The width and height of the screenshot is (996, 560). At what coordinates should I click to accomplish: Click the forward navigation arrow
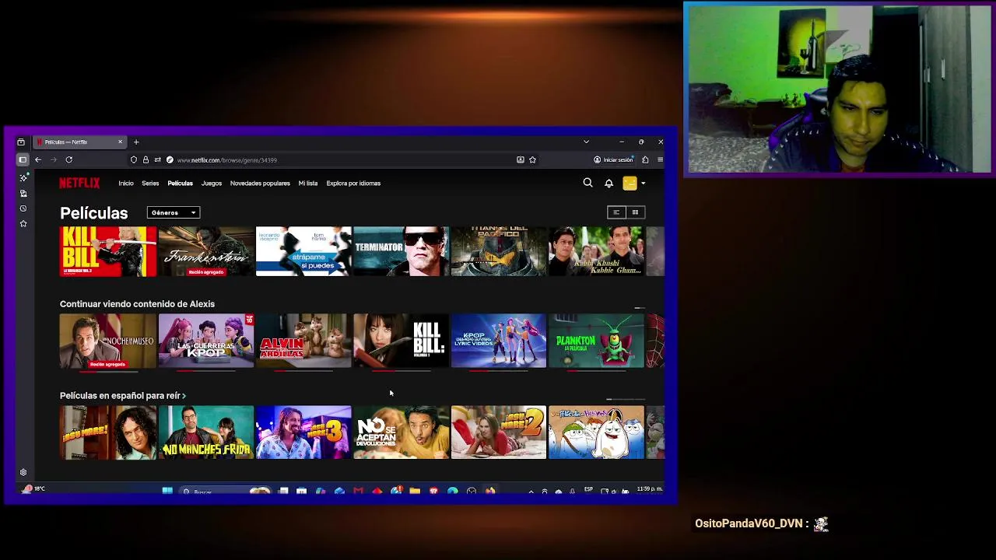[54, 159]
